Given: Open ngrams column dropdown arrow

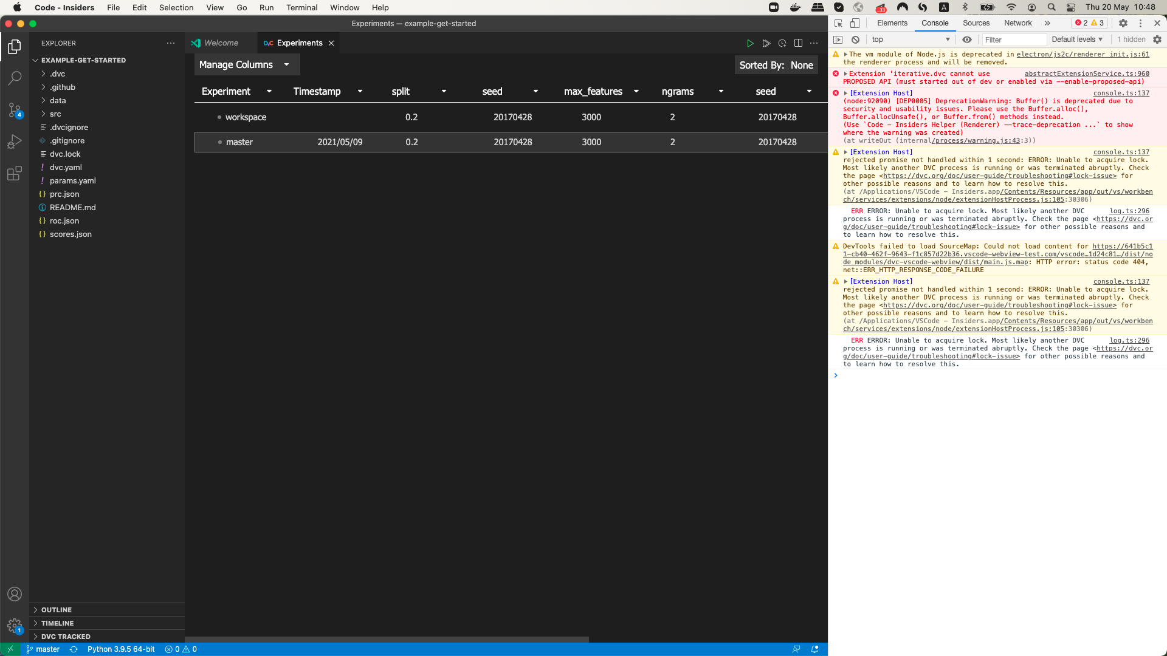Looking at the screenshot, I should point(721,91).
